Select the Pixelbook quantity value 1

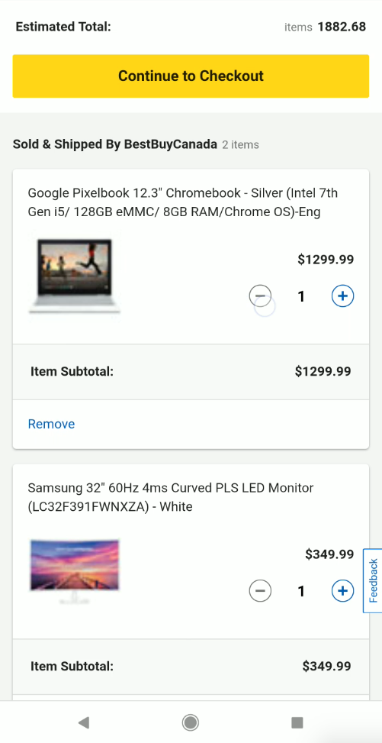(x=301, y=296)
